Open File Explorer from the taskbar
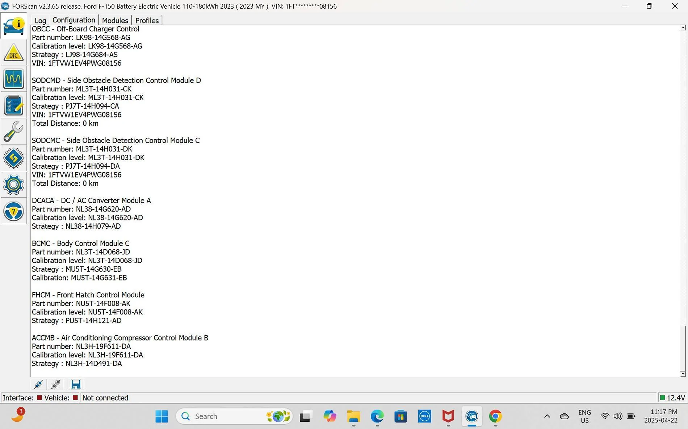Screen dimensions: 688x429 pos(353,416)
